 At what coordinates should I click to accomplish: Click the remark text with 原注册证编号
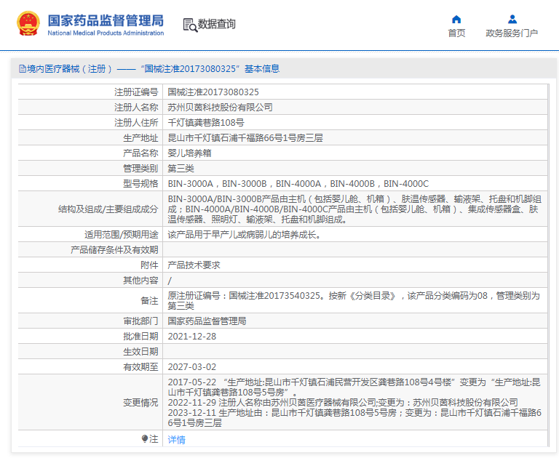tap(354, 300)
